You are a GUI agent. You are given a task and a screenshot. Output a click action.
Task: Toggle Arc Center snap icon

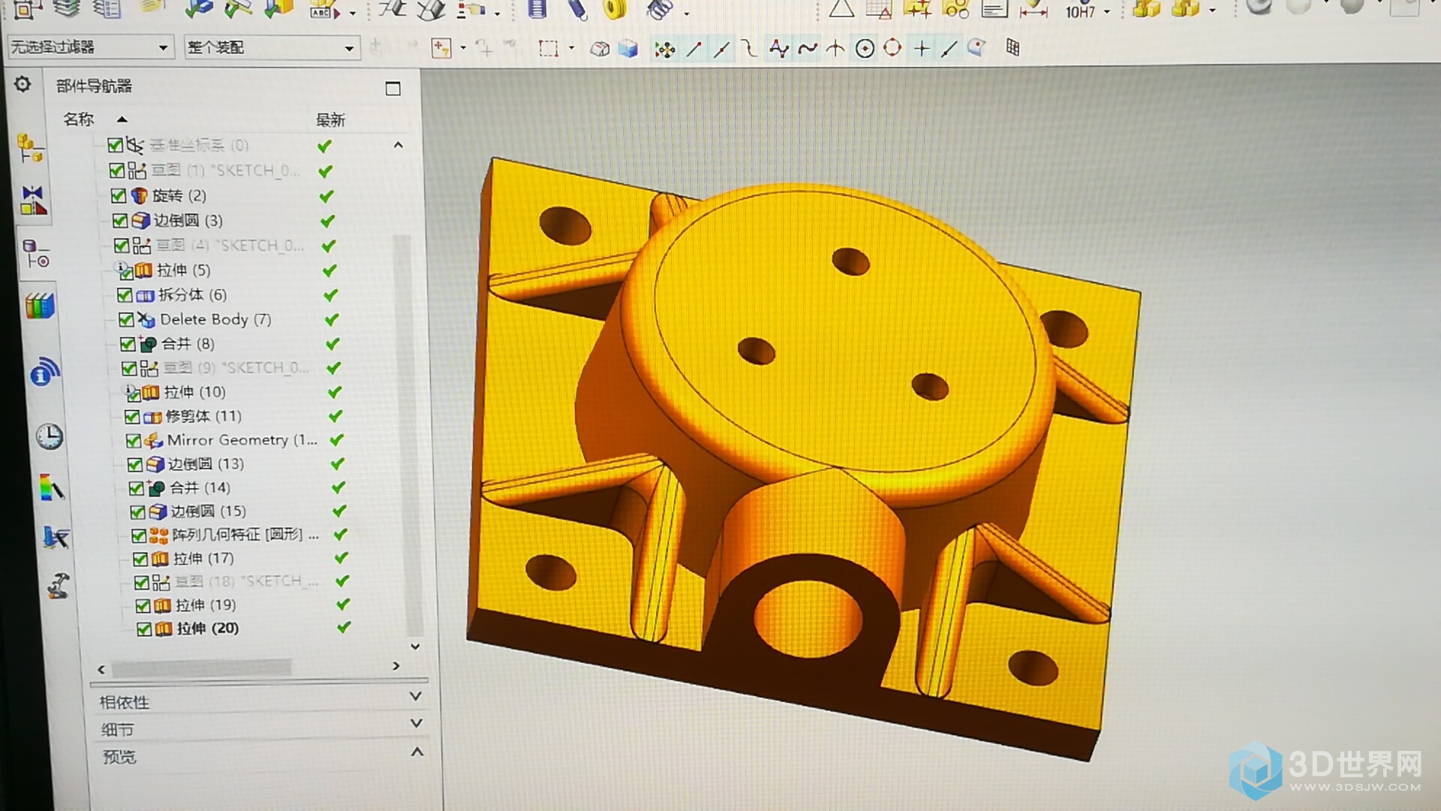pyautogui.click(x=865, y=50)
